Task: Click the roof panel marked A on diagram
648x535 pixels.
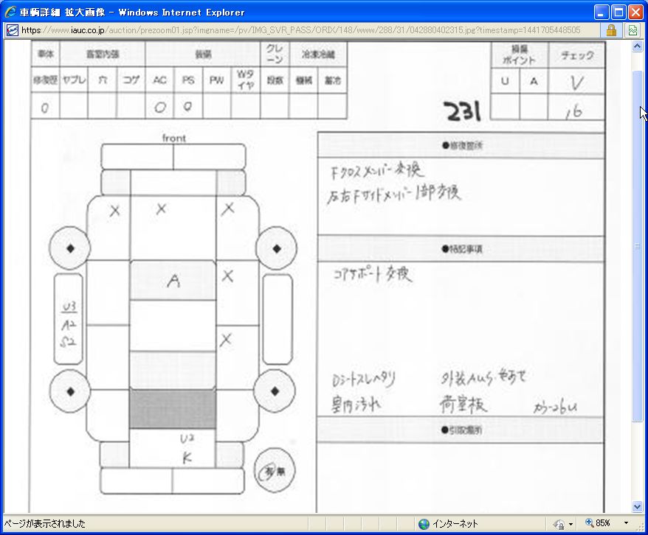Action: (173, 281)
